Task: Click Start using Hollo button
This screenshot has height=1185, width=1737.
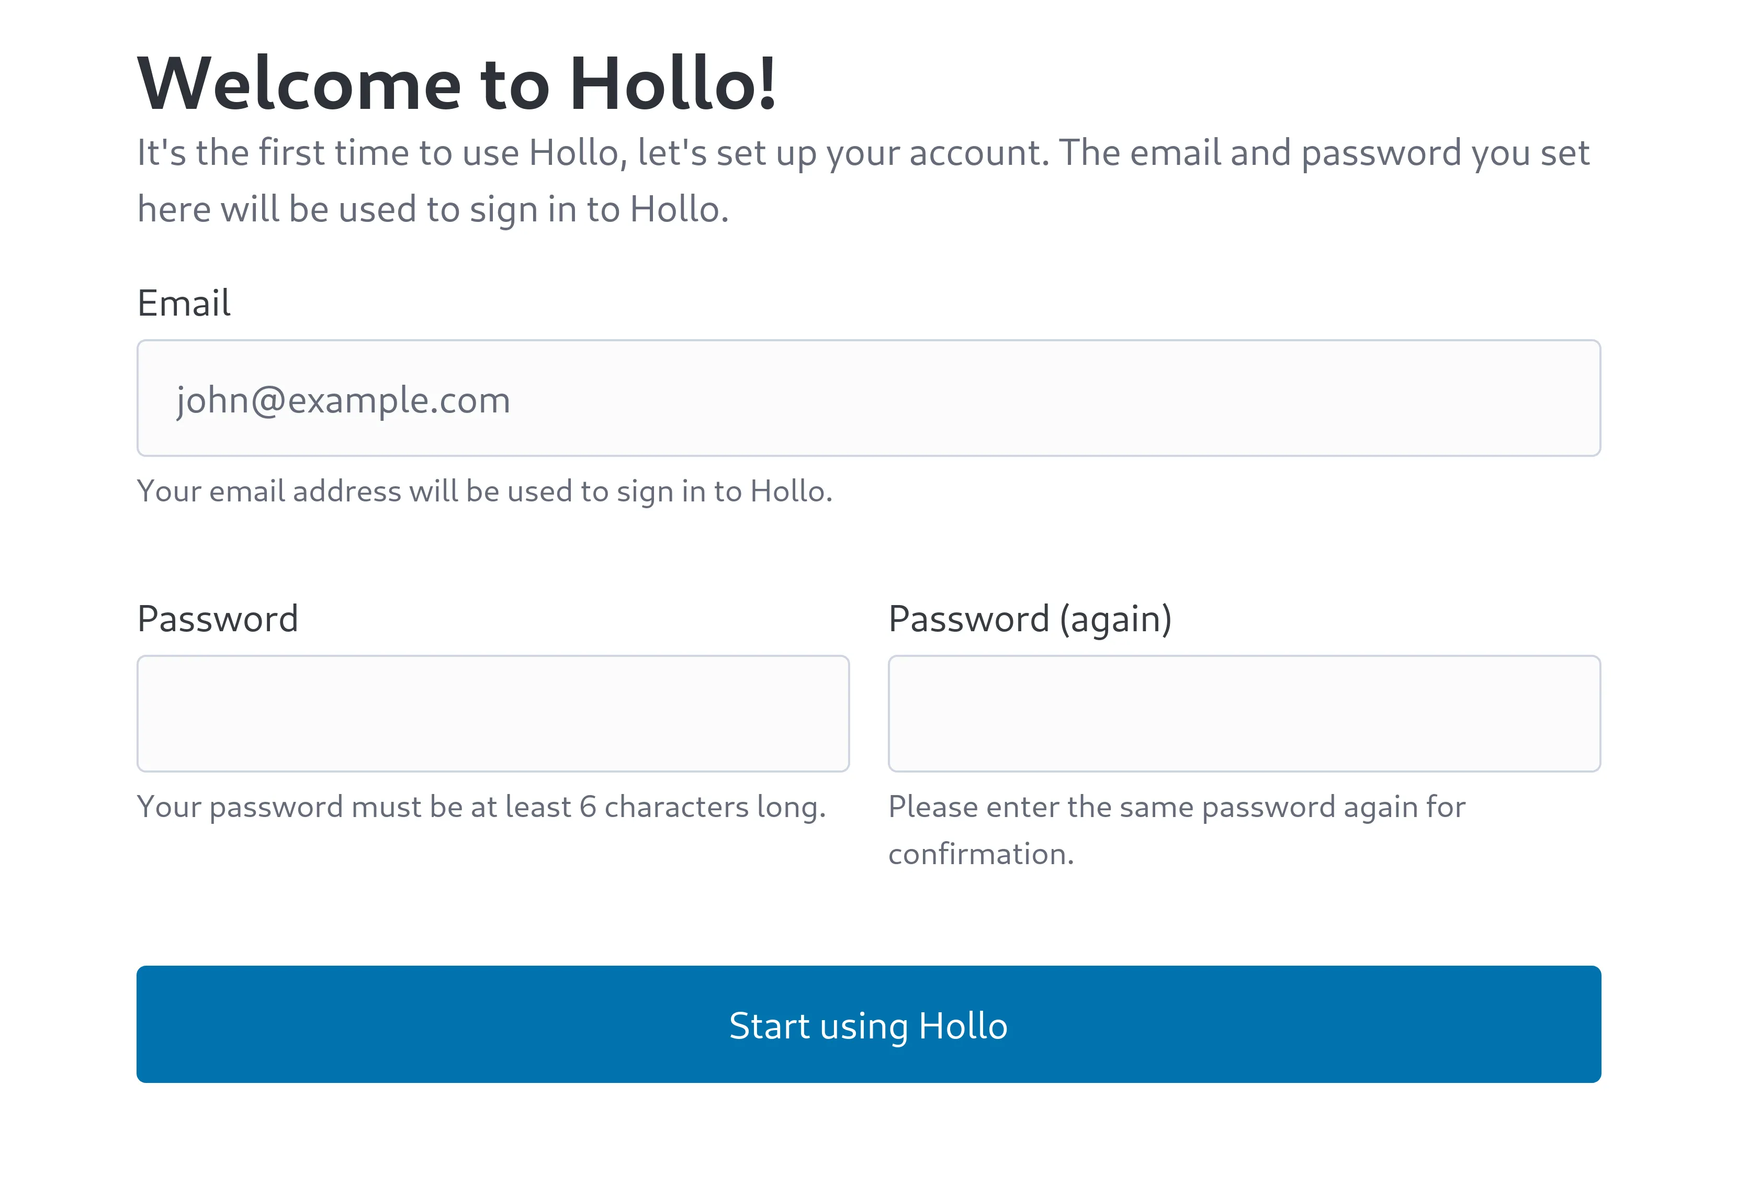Action: (x=868, y=1023)
